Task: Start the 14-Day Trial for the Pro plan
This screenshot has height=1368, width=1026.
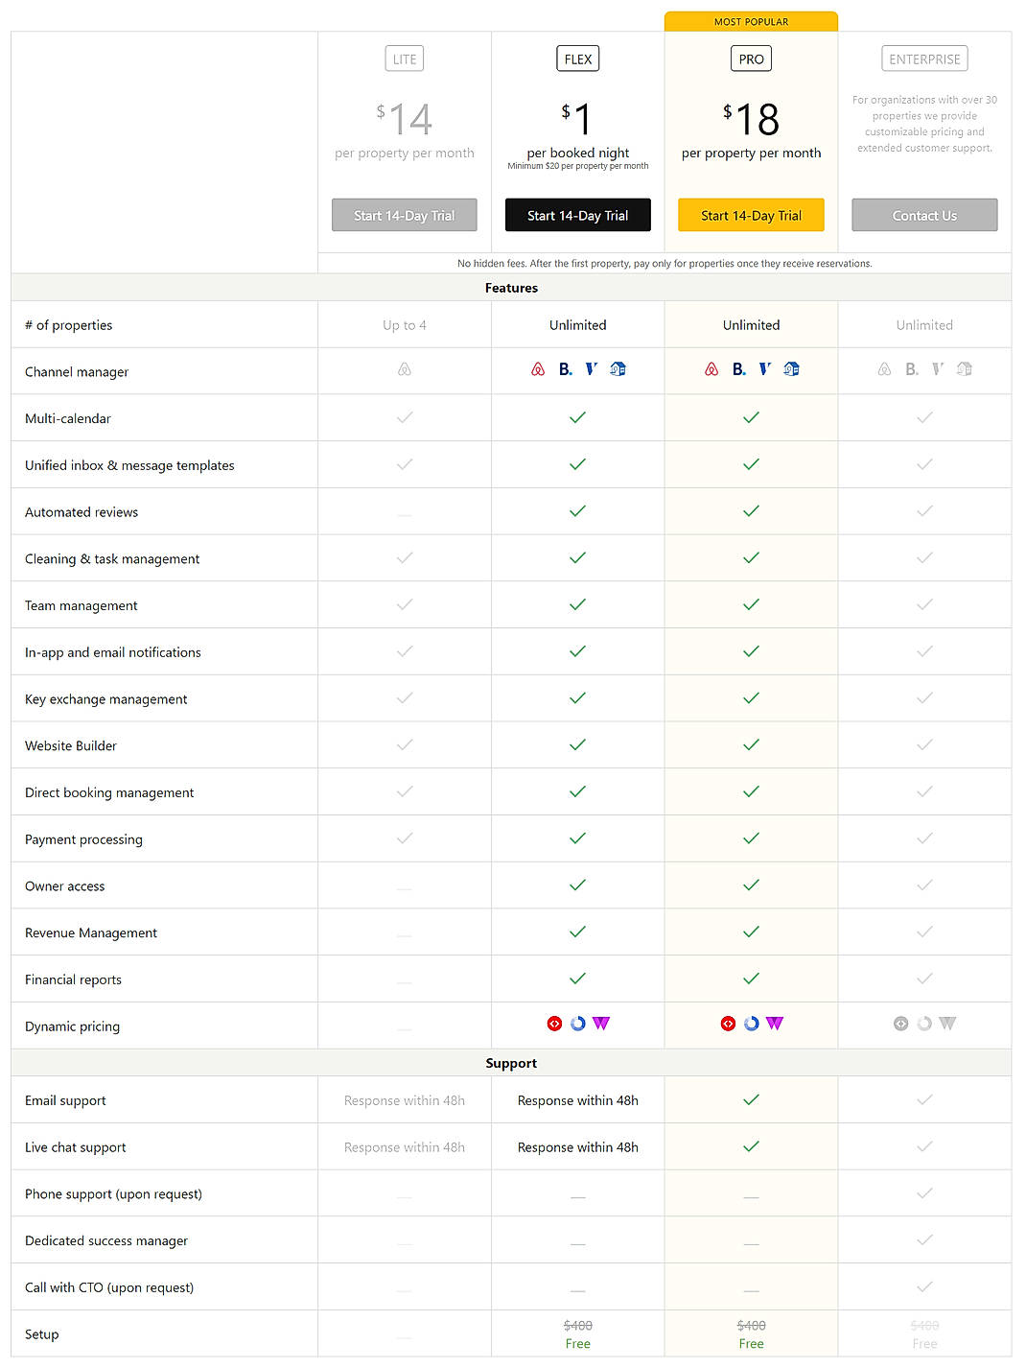Action: [751, 215]
